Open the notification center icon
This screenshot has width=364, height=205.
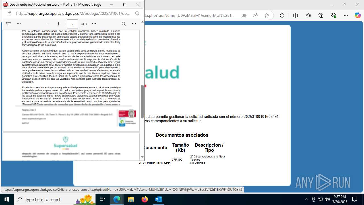[355, 199]
